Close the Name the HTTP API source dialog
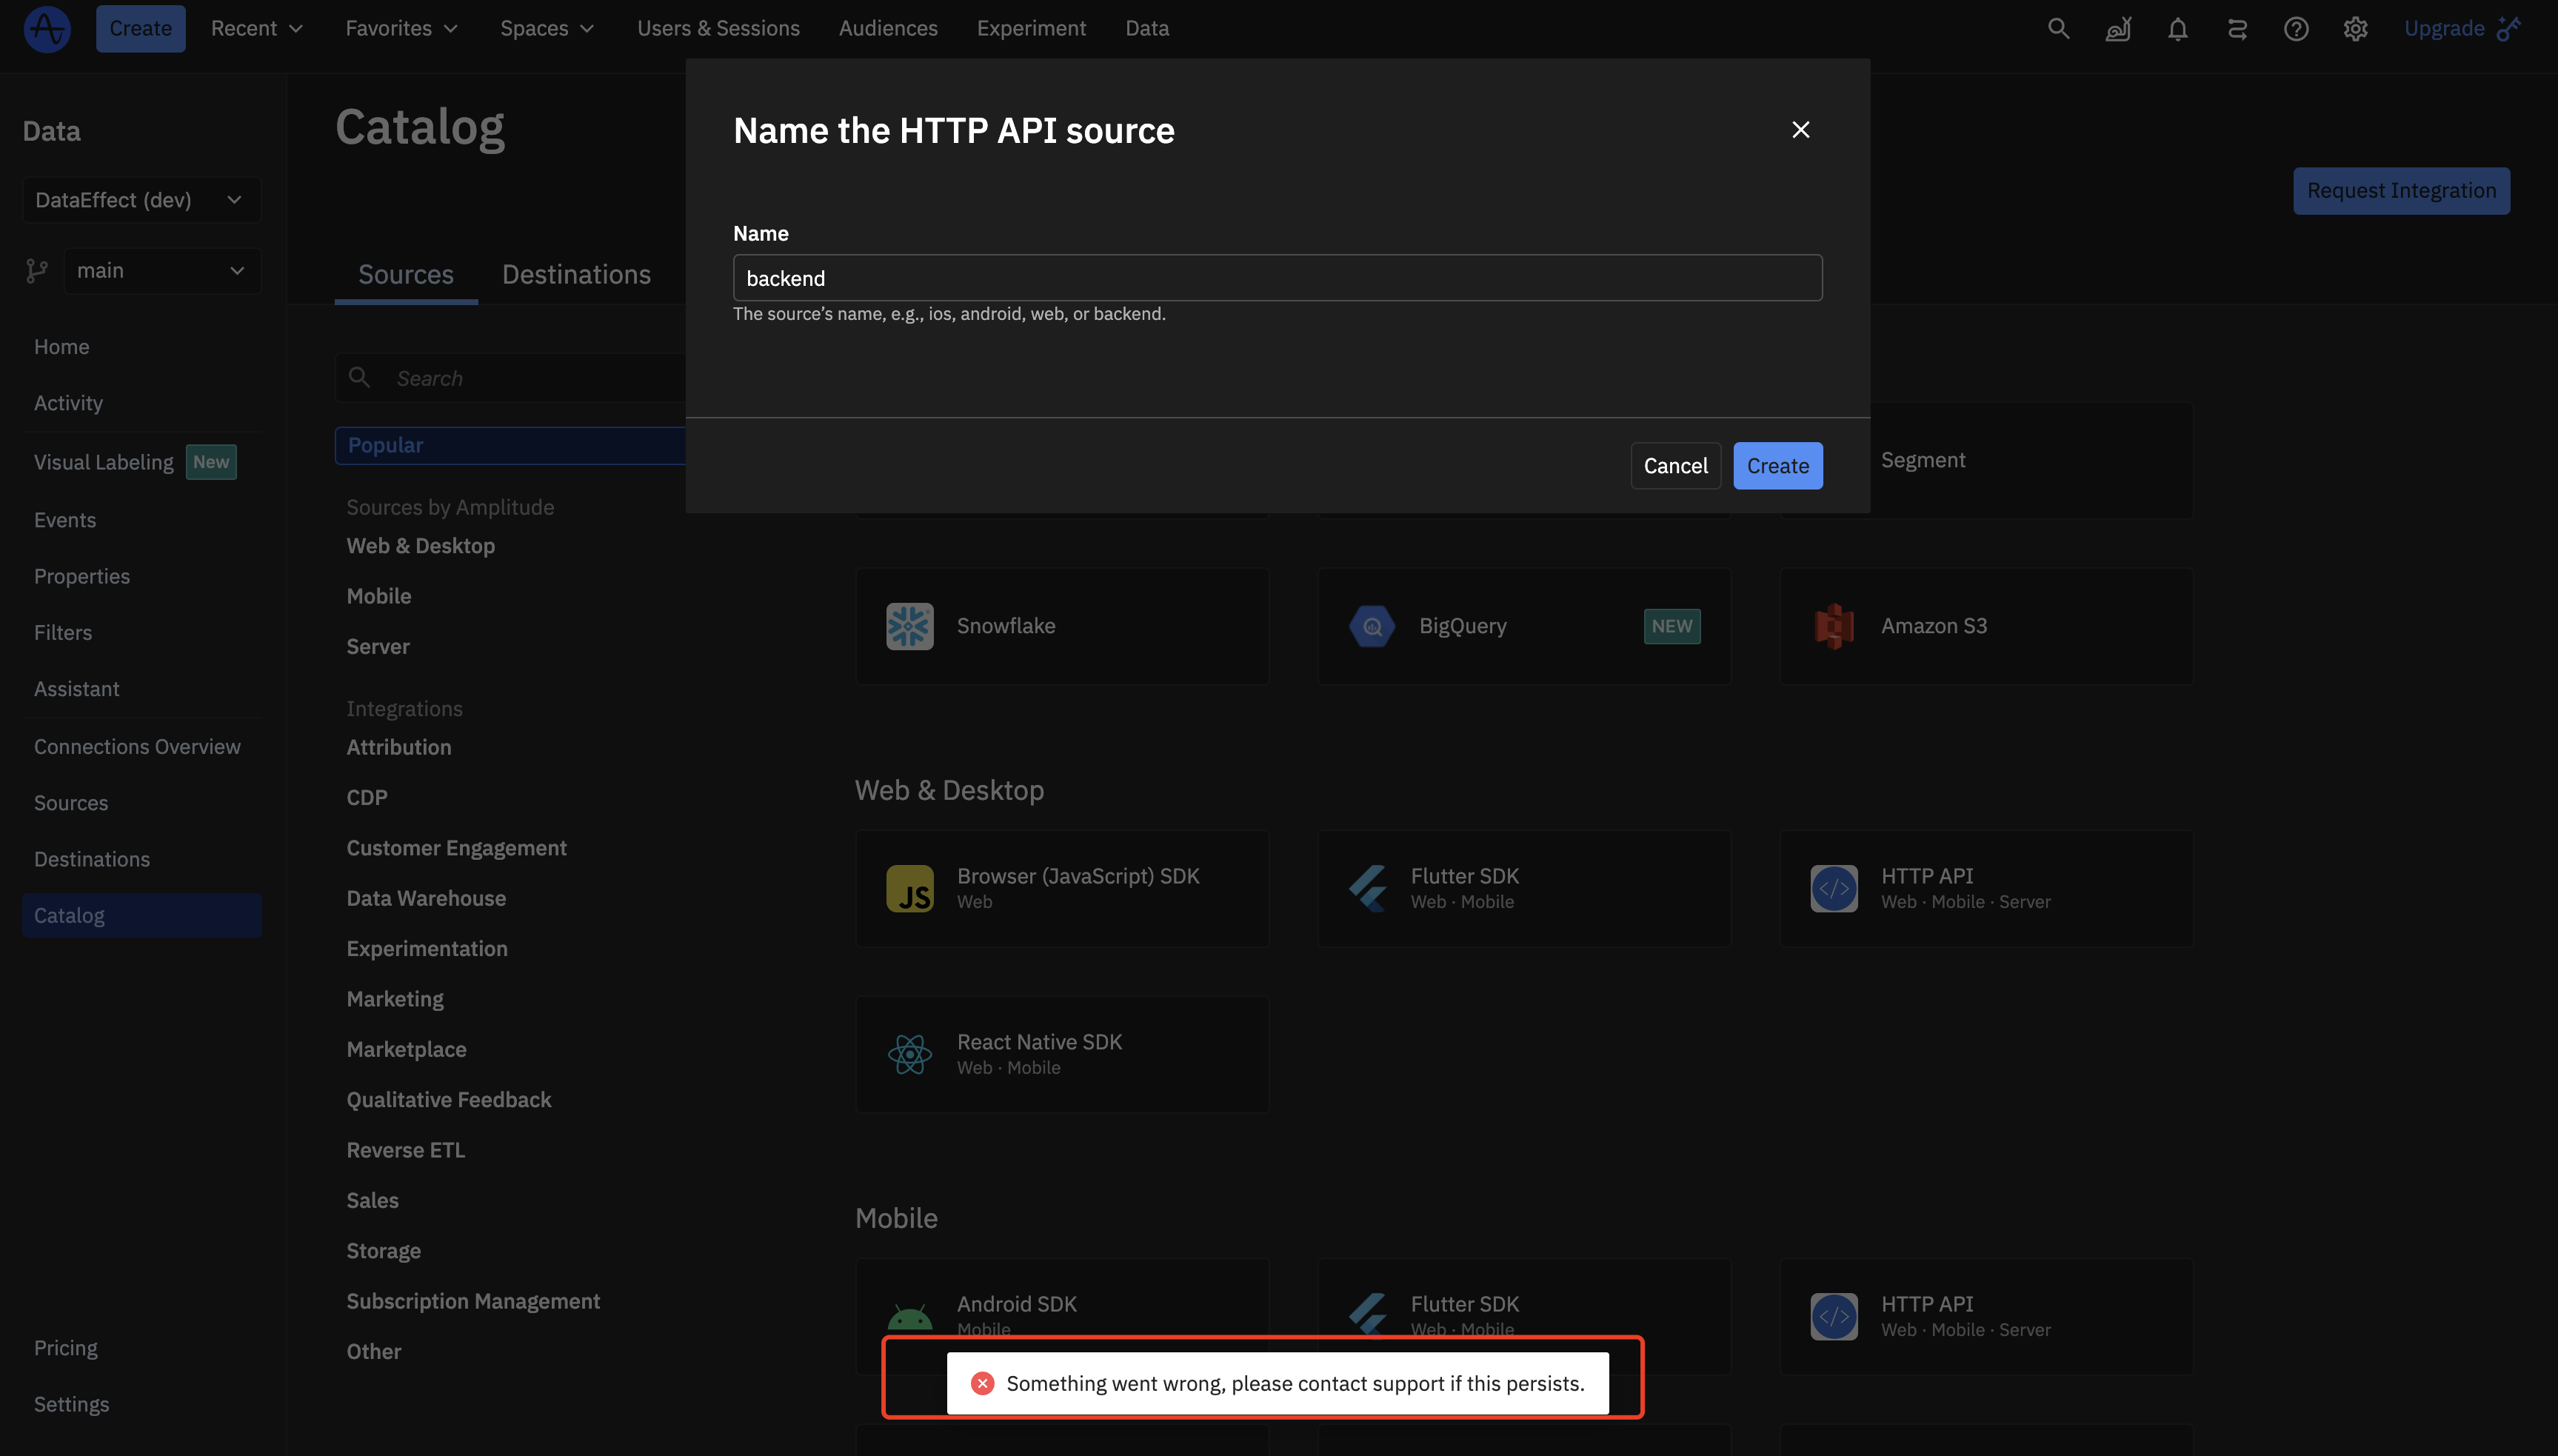 point(1800,130)
